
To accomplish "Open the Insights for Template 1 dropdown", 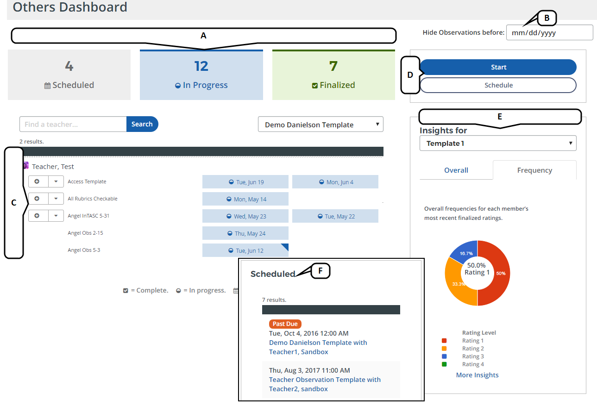I will pos(498,144).
